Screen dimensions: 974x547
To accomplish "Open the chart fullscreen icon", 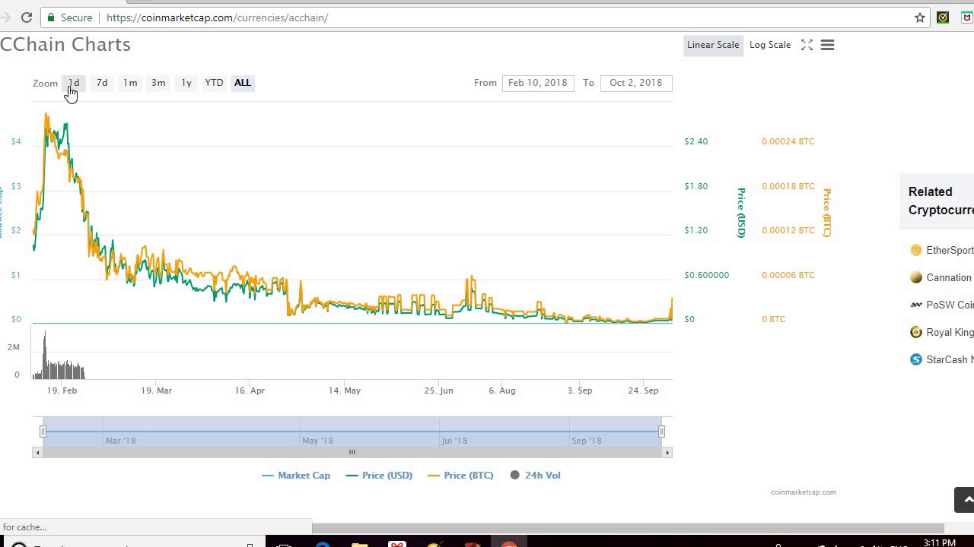I will (807, 45).
